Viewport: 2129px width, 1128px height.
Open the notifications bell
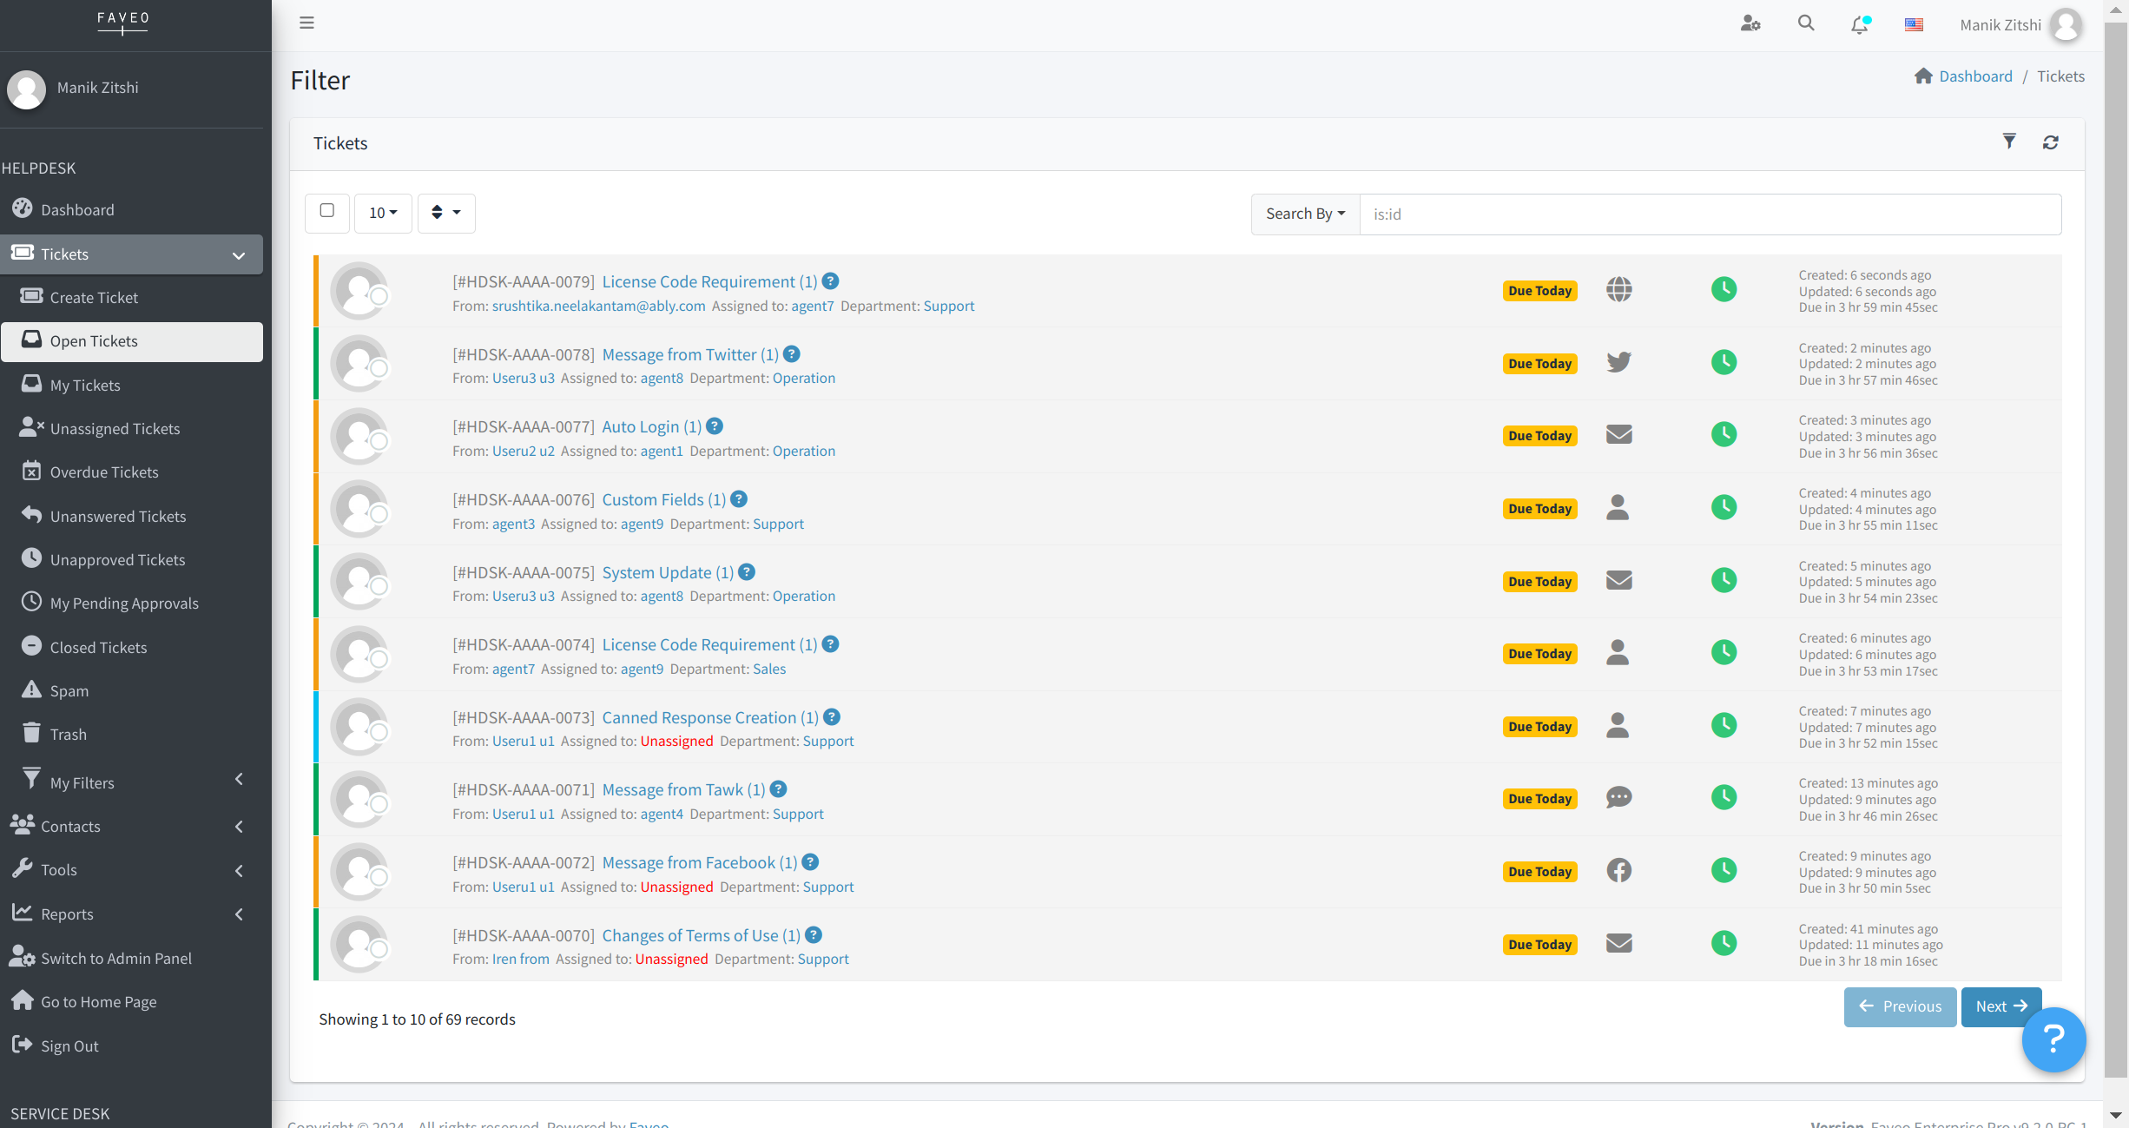pos(1860,24)
